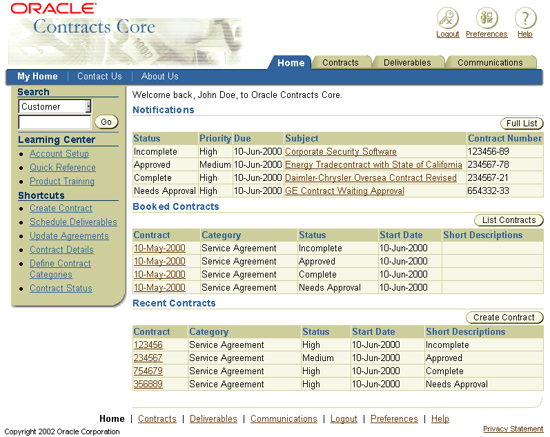Open the Quick Reference link

pos(62,168)
